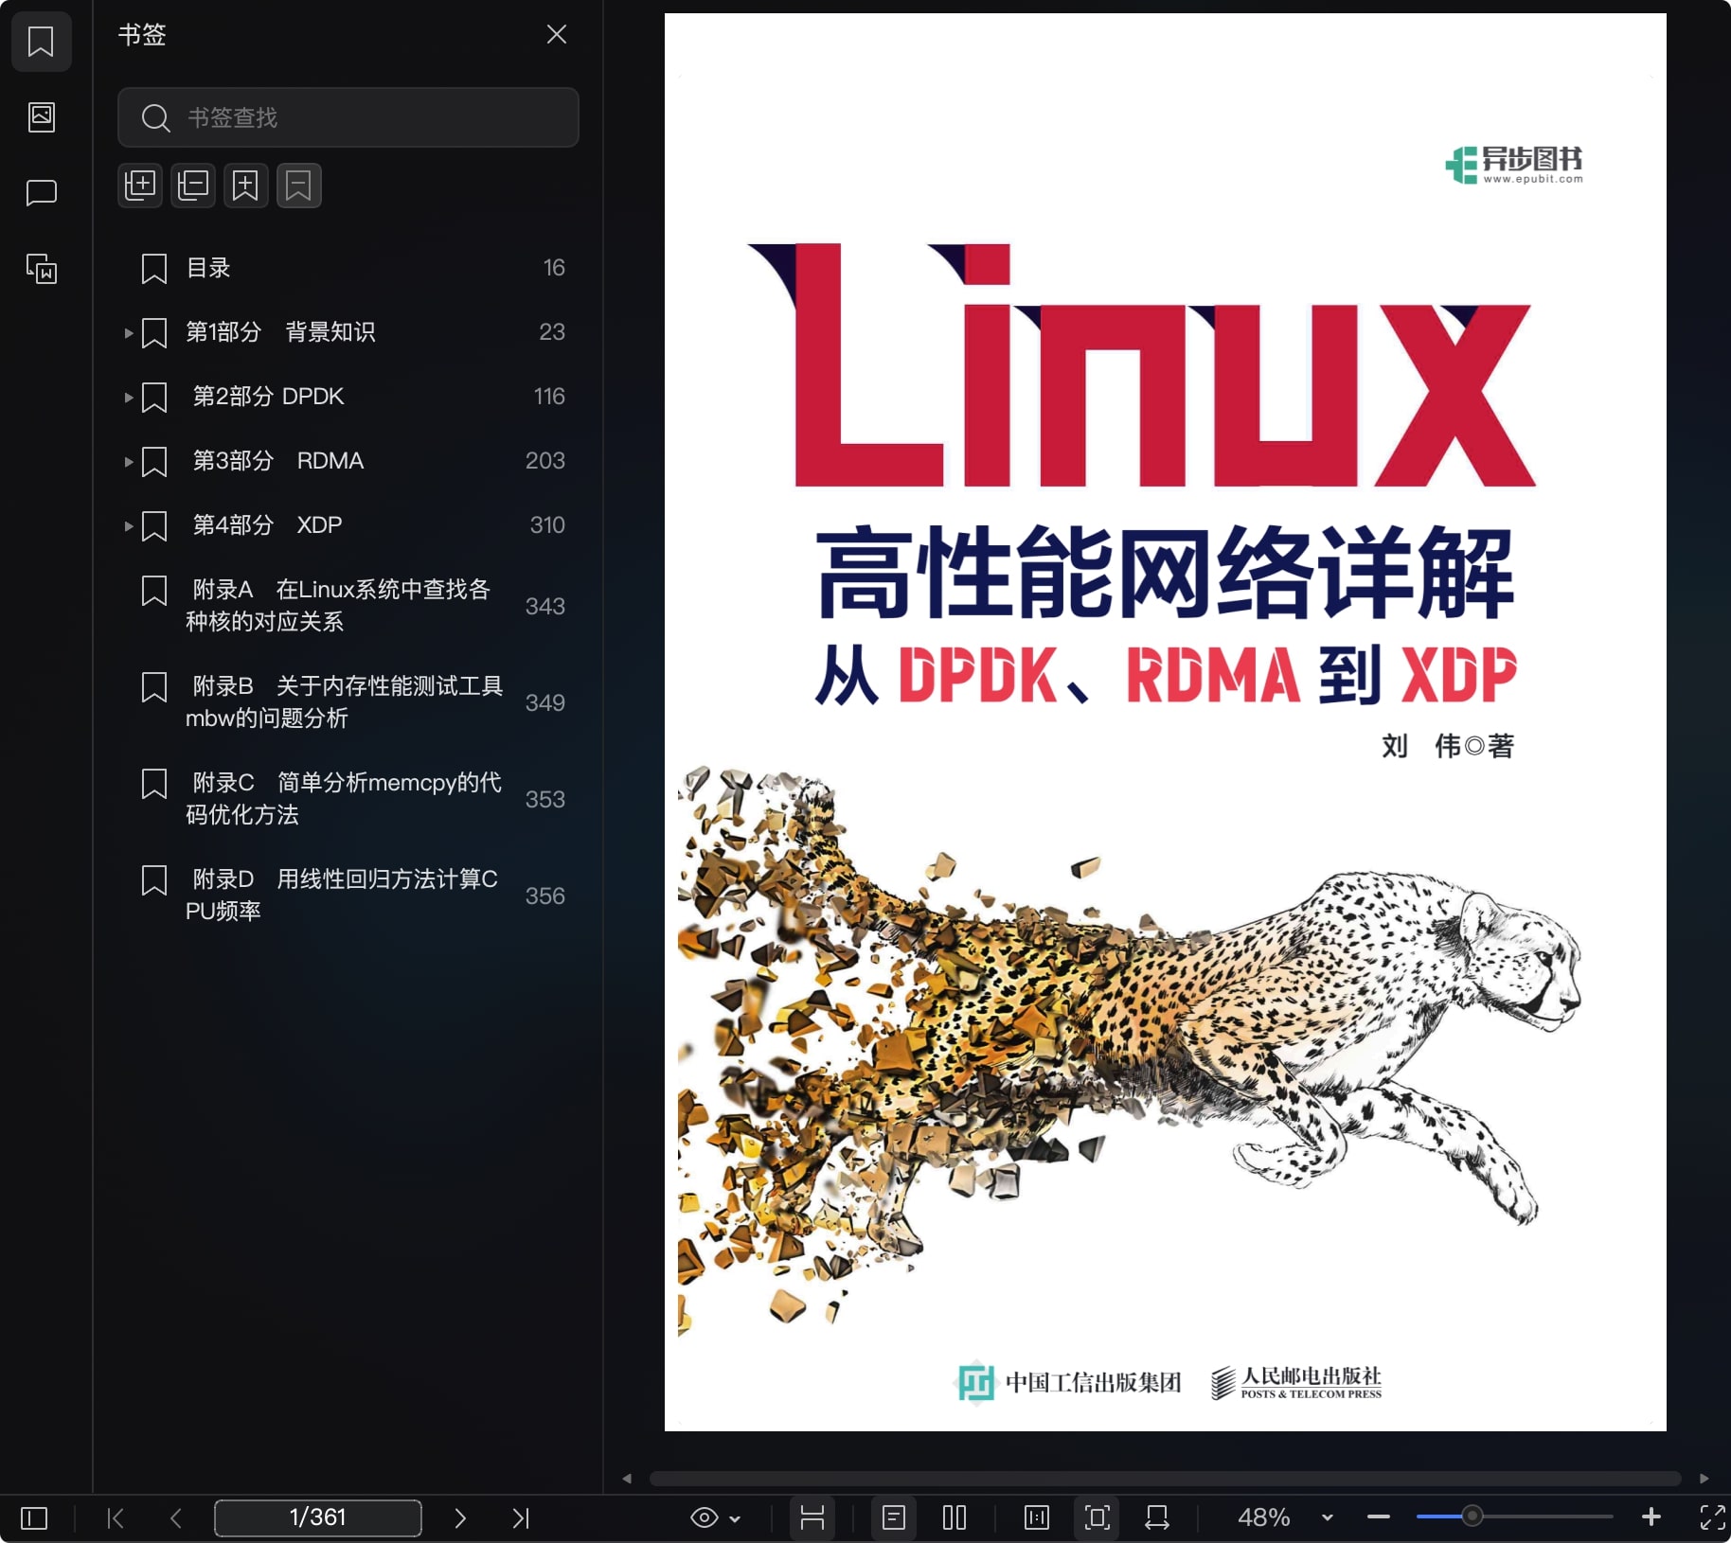
Task: Click the horizontal scrollbar under the page
Action: pos(1165,1479)
